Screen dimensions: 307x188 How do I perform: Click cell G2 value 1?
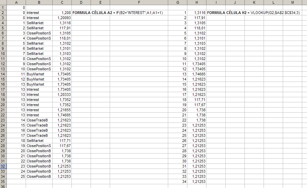click(x=177, y=13)
